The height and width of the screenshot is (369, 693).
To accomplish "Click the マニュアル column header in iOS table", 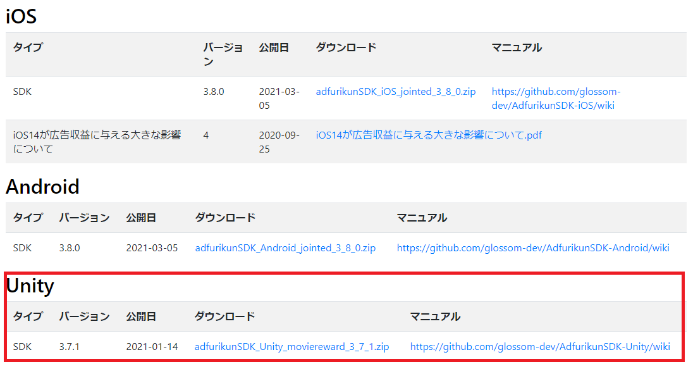I will [x=516, y=47].
